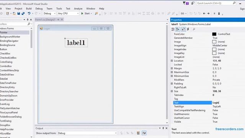Click the Open File folder icon

click(14, 14)
